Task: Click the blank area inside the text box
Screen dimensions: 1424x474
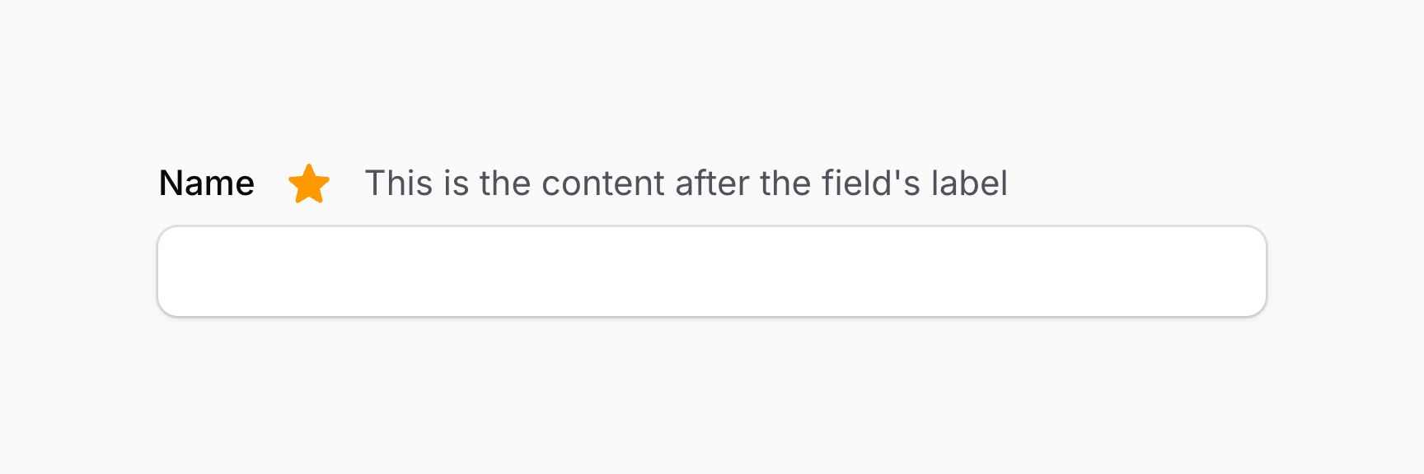Action: 710,271
